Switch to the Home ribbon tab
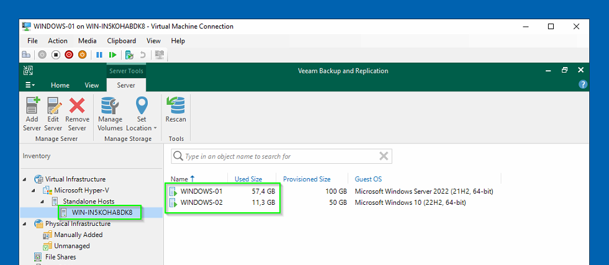 (60, 86)
